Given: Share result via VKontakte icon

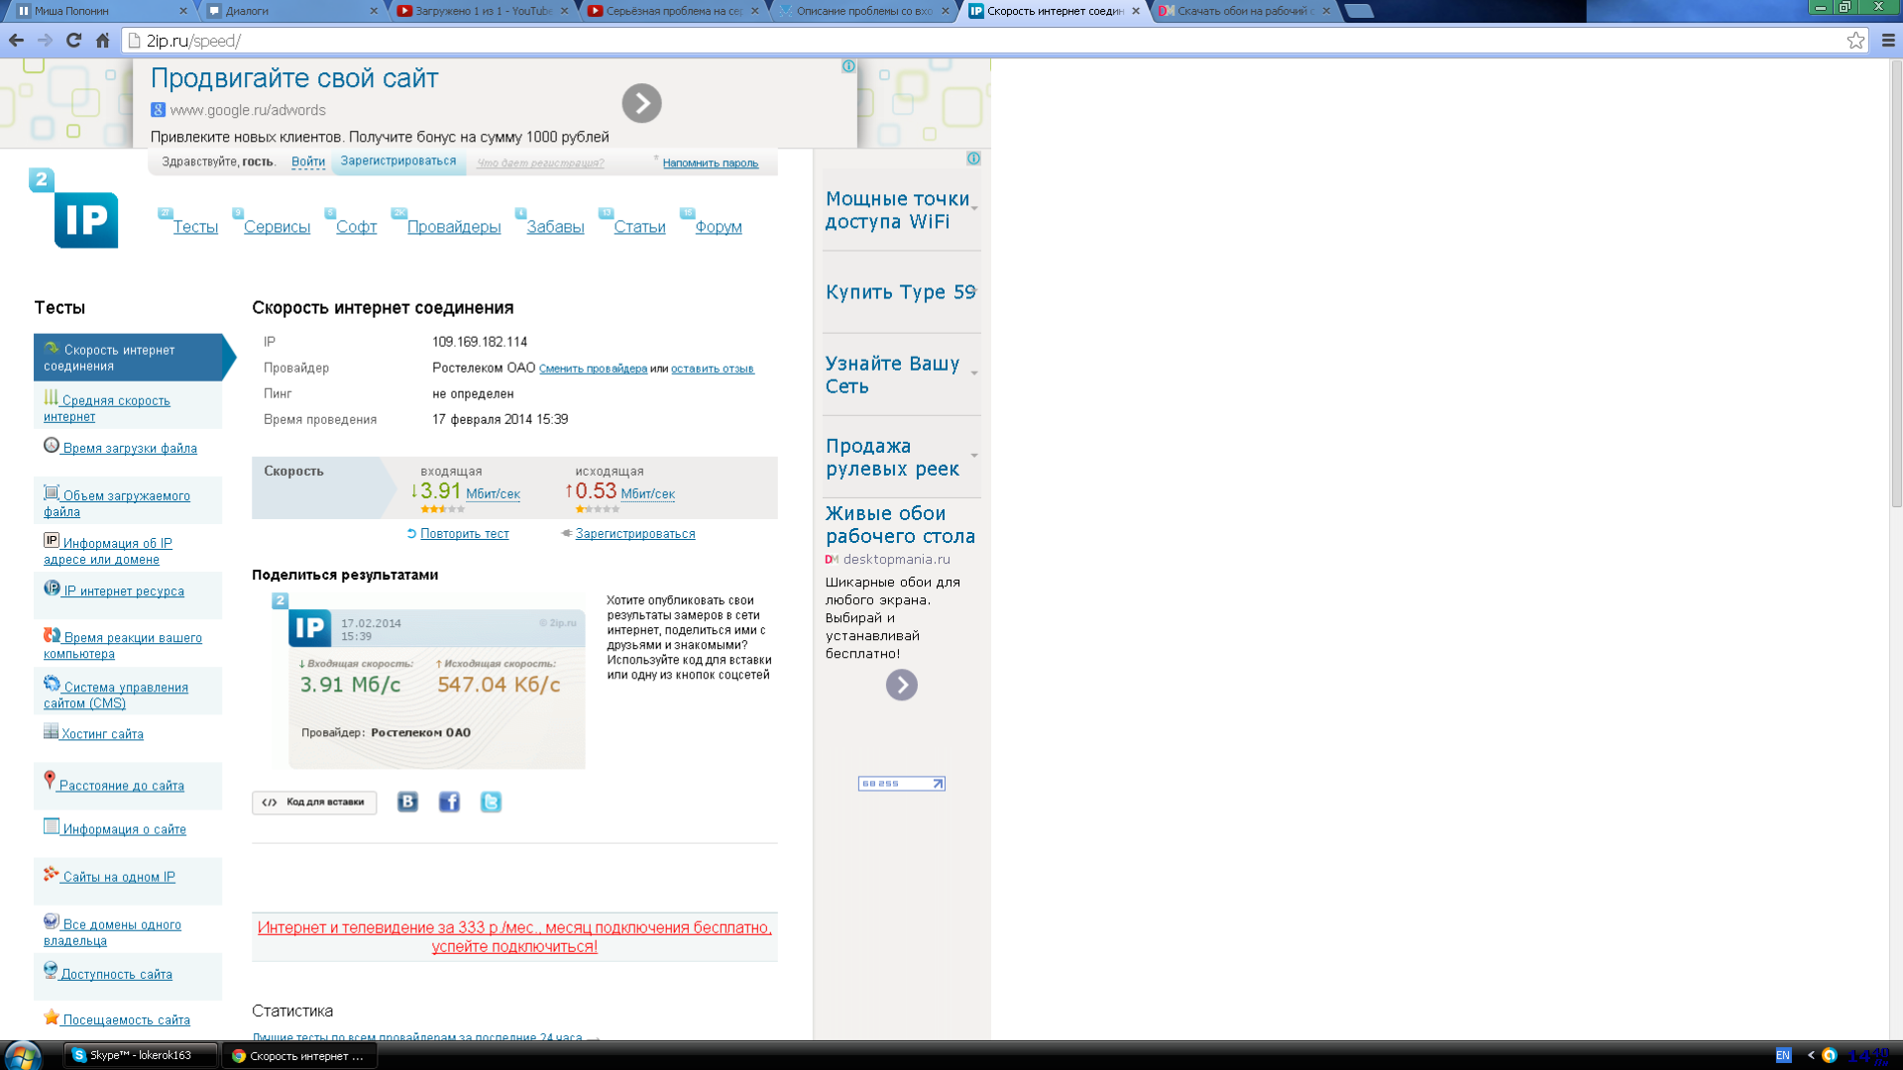Looking at the screenshot, I should point(407,802).
